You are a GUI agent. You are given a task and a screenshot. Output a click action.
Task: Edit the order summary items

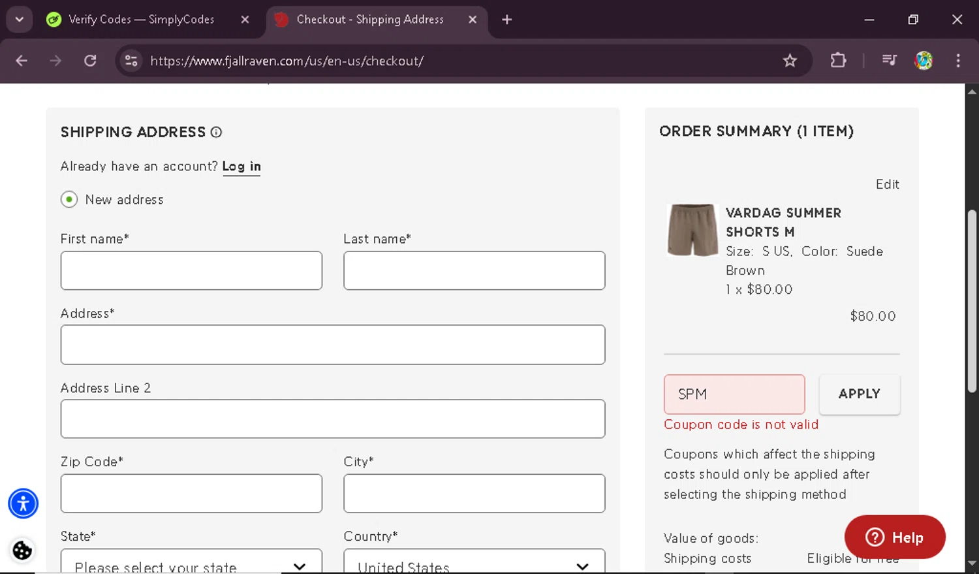tap(888, 184)
